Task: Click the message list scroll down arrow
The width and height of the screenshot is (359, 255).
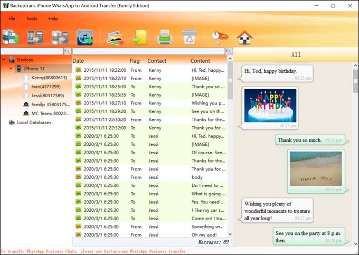Action: tap(230, 234)
